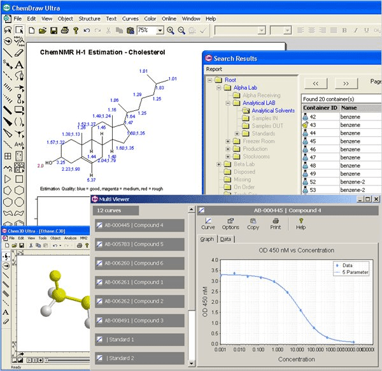Switch to the Graph tab

click(x=207, y=239)
